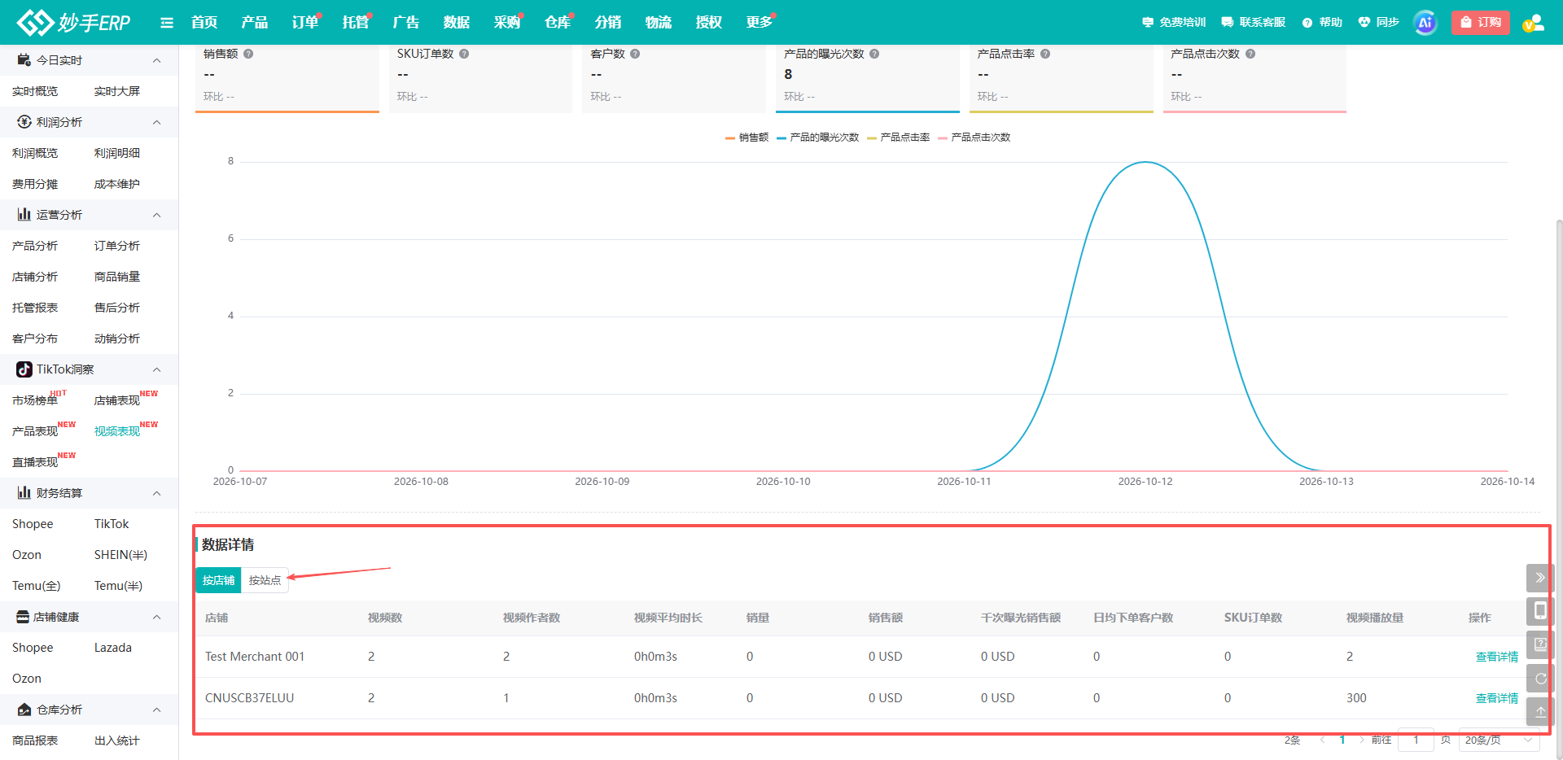Click the 订购 button
This screenshot has width=1563, height=760.
(1481, 23)
